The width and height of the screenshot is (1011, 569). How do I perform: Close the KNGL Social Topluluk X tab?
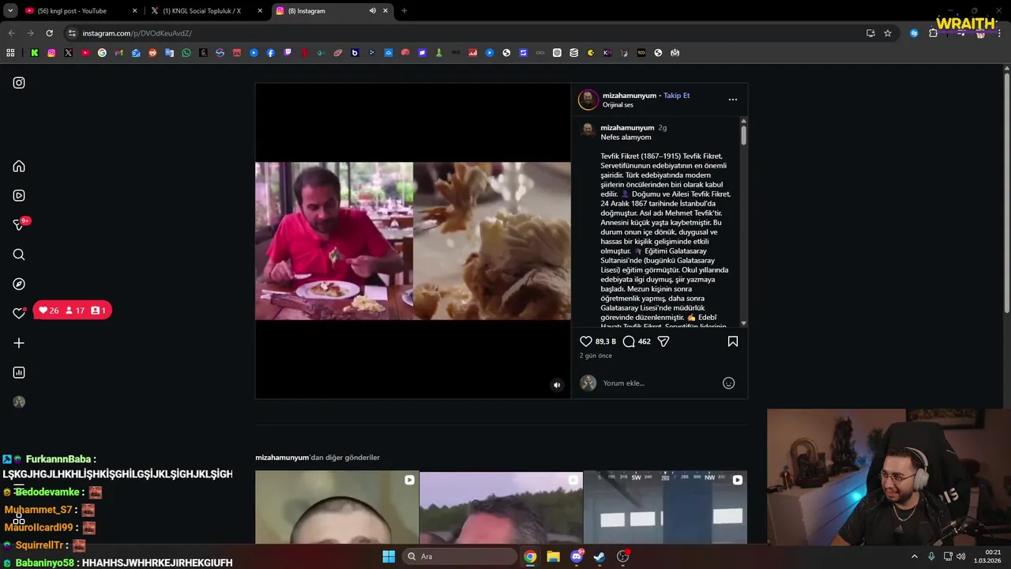[x=261, y=11]
